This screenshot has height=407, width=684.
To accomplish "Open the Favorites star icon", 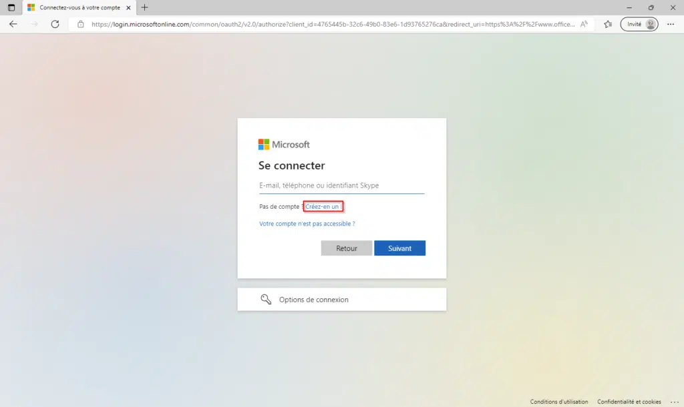I will 608,25.
